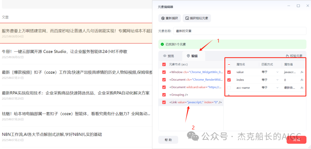Image resolution: width=311 pixels, height=149 pixels.
Task: Click the 捕获相似元素 button
Action: (x=197, y=18)
